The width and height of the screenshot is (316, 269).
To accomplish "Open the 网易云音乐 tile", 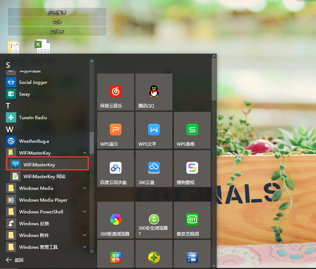I will (116, 92).
